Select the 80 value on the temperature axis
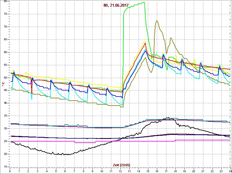Screen dimensions: 232x174 (5, 1)
